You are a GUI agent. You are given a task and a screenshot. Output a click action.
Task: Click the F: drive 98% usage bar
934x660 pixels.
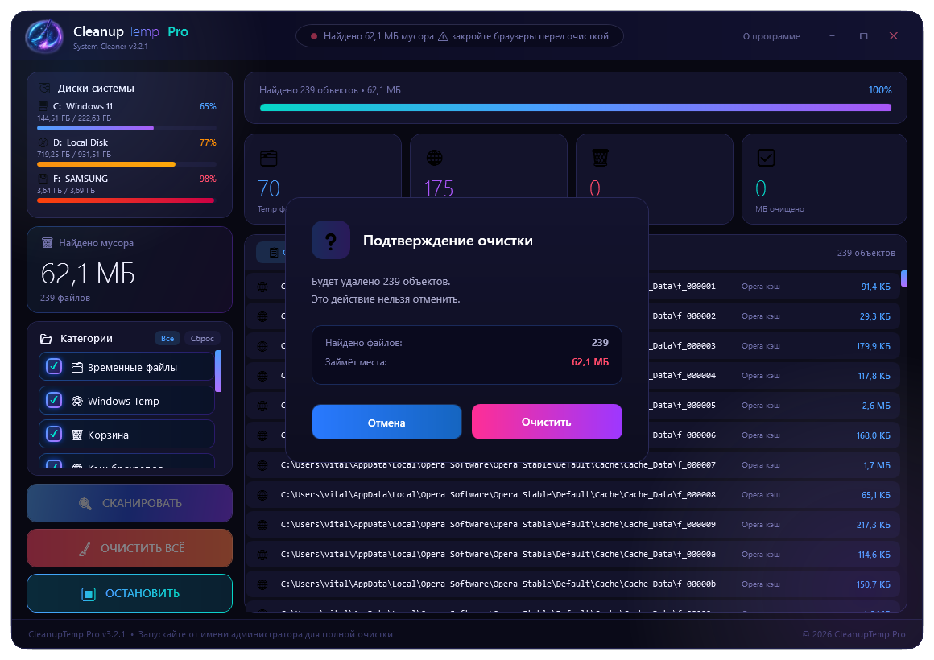(126, 200)
